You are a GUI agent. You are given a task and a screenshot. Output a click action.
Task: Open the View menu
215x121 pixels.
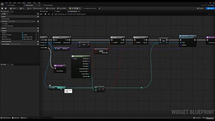(19, 3)
